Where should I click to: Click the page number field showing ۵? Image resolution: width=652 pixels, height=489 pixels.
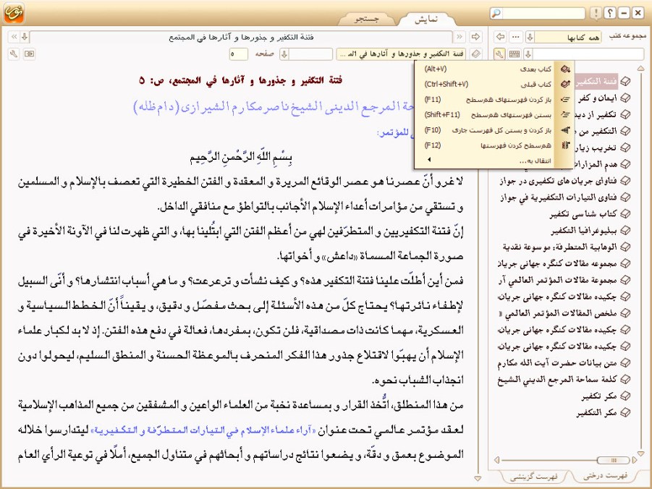coord(238,54)
